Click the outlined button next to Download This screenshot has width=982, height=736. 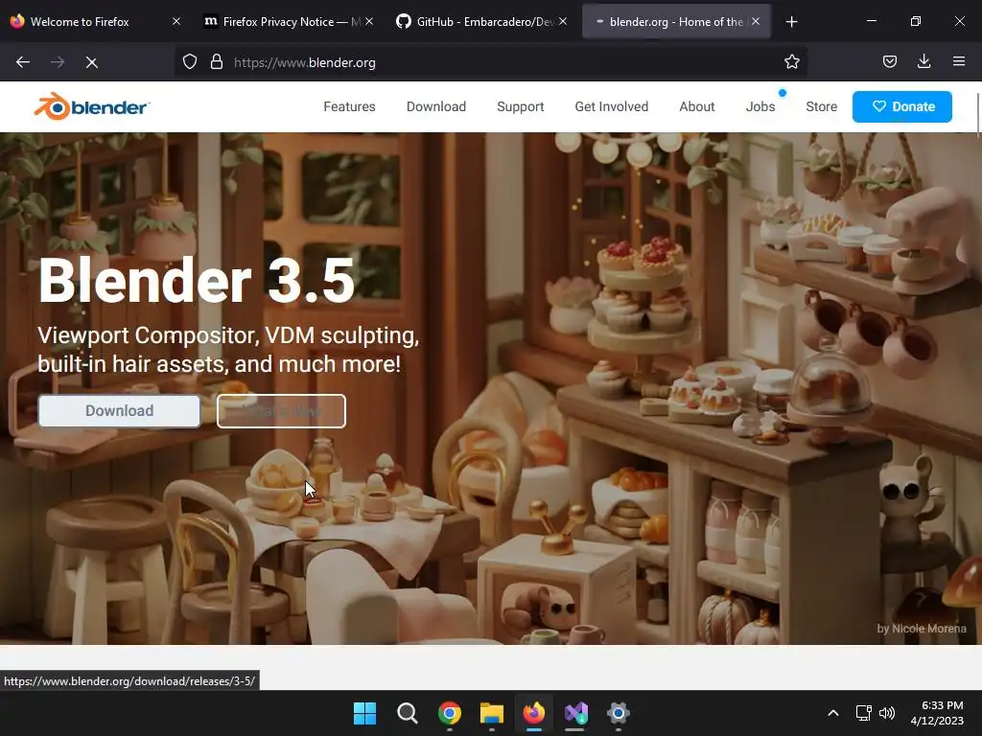[281, 411]
